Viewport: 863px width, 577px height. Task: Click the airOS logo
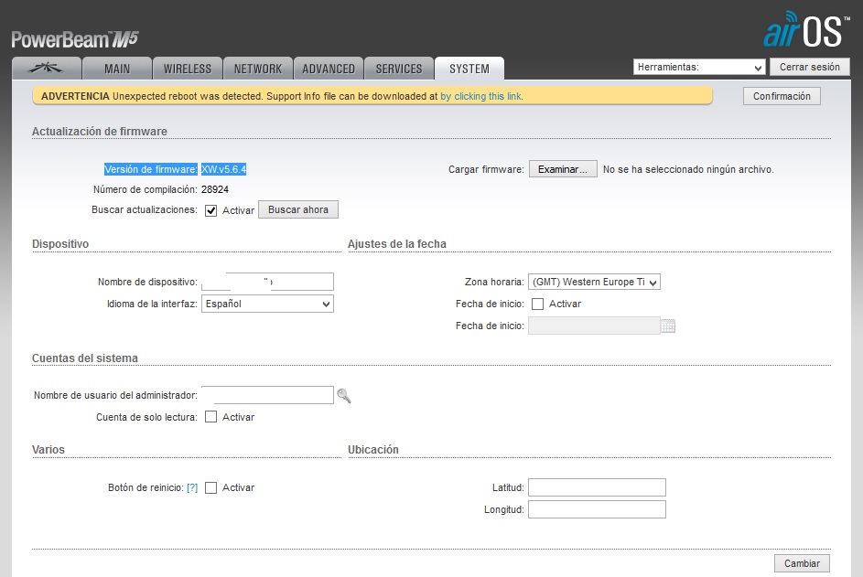pos(806,30)
